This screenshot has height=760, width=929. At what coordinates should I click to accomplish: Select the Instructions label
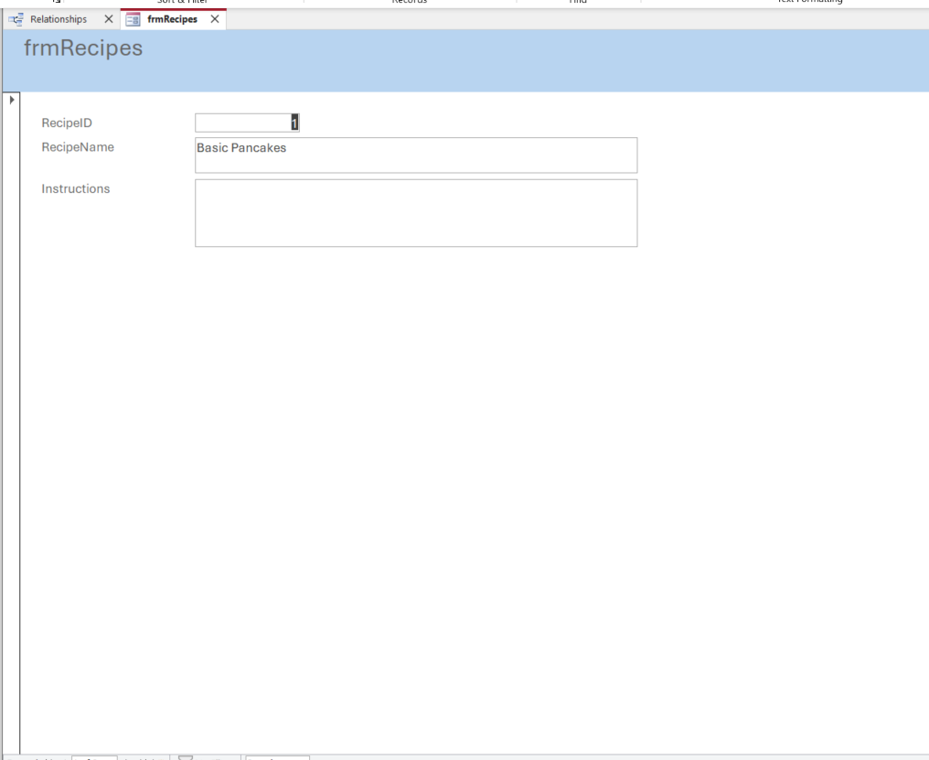(x=75, y=188)
